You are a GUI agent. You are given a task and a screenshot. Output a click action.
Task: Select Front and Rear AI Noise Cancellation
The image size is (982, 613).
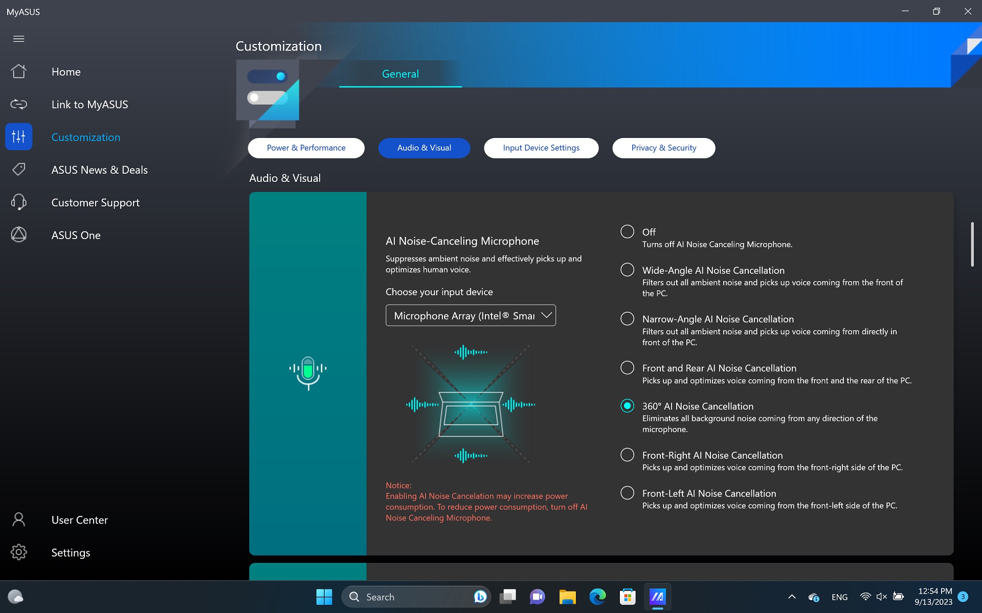(627, 367)
